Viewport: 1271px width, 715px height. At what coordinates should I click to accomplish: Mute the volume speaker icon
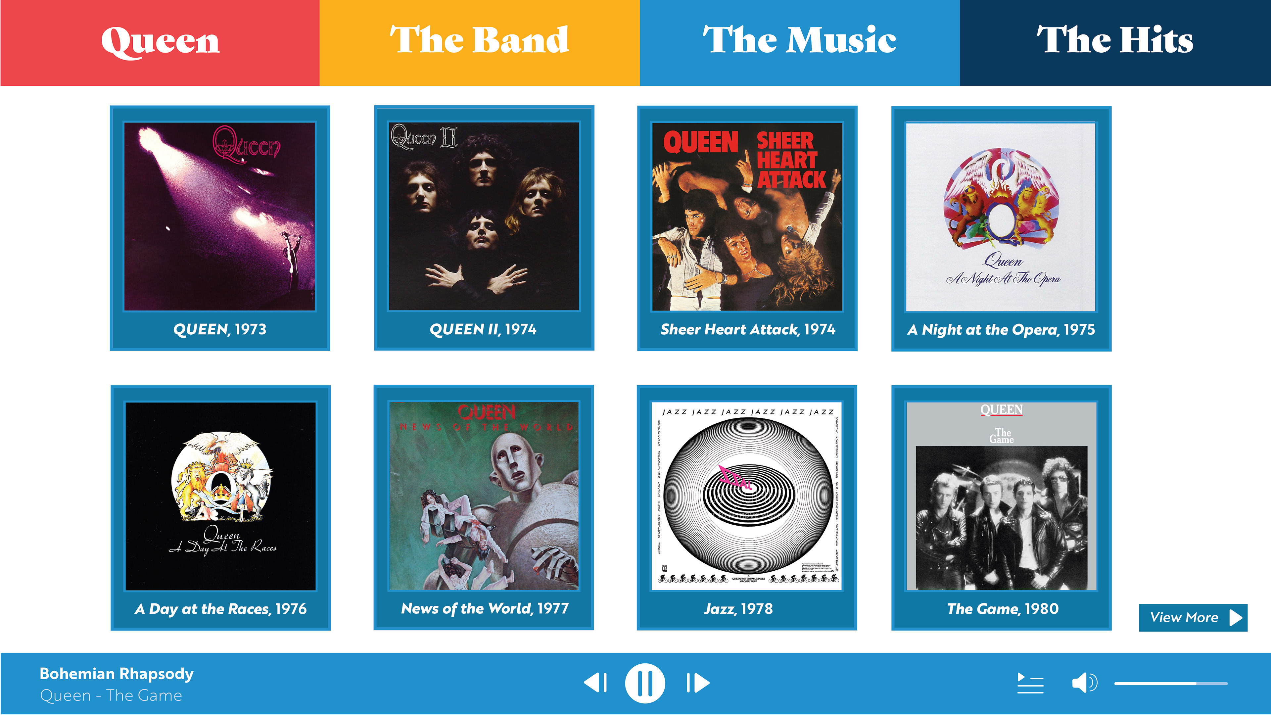click(1085, 684)
